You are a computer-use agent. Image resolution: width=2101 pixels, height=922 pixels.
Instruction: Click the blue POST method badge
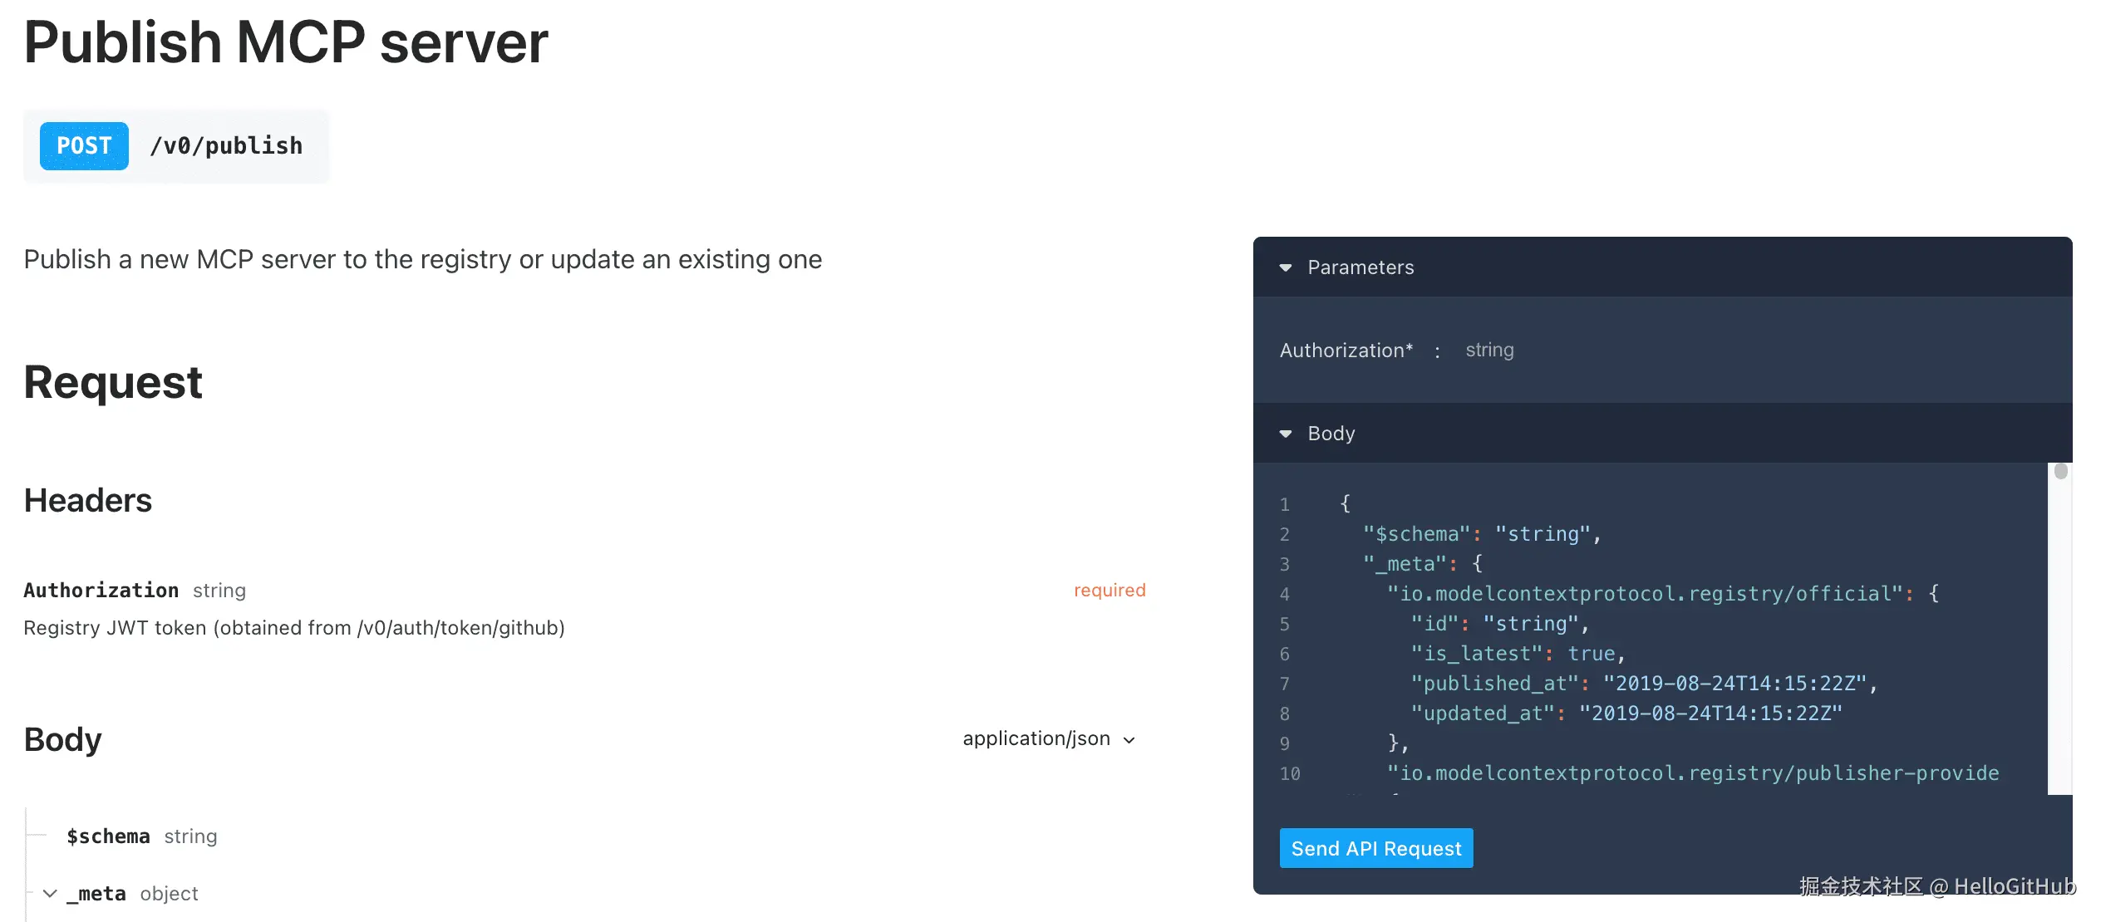pos(84,146)
